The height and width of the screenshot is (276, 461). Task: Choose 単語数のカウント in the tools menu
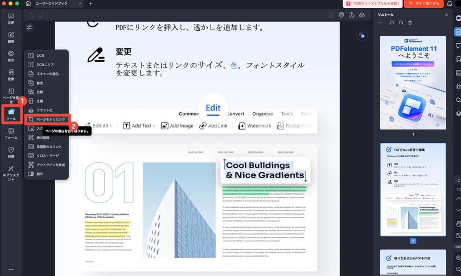pyautogui.click(x=47, y=147)
